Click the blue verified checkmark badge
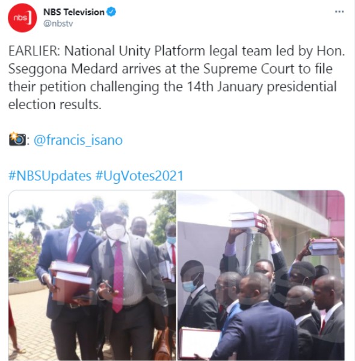The height and width of the screenshot is (361, 355). pyautogui.click(x=111, y=11)
